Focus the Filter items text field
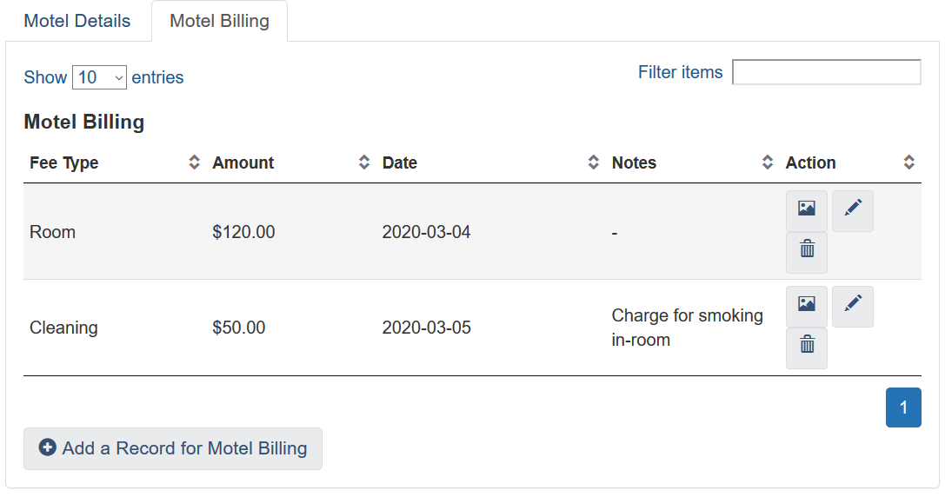The width and height of the screenshot is (945, 497). [826, 72]
